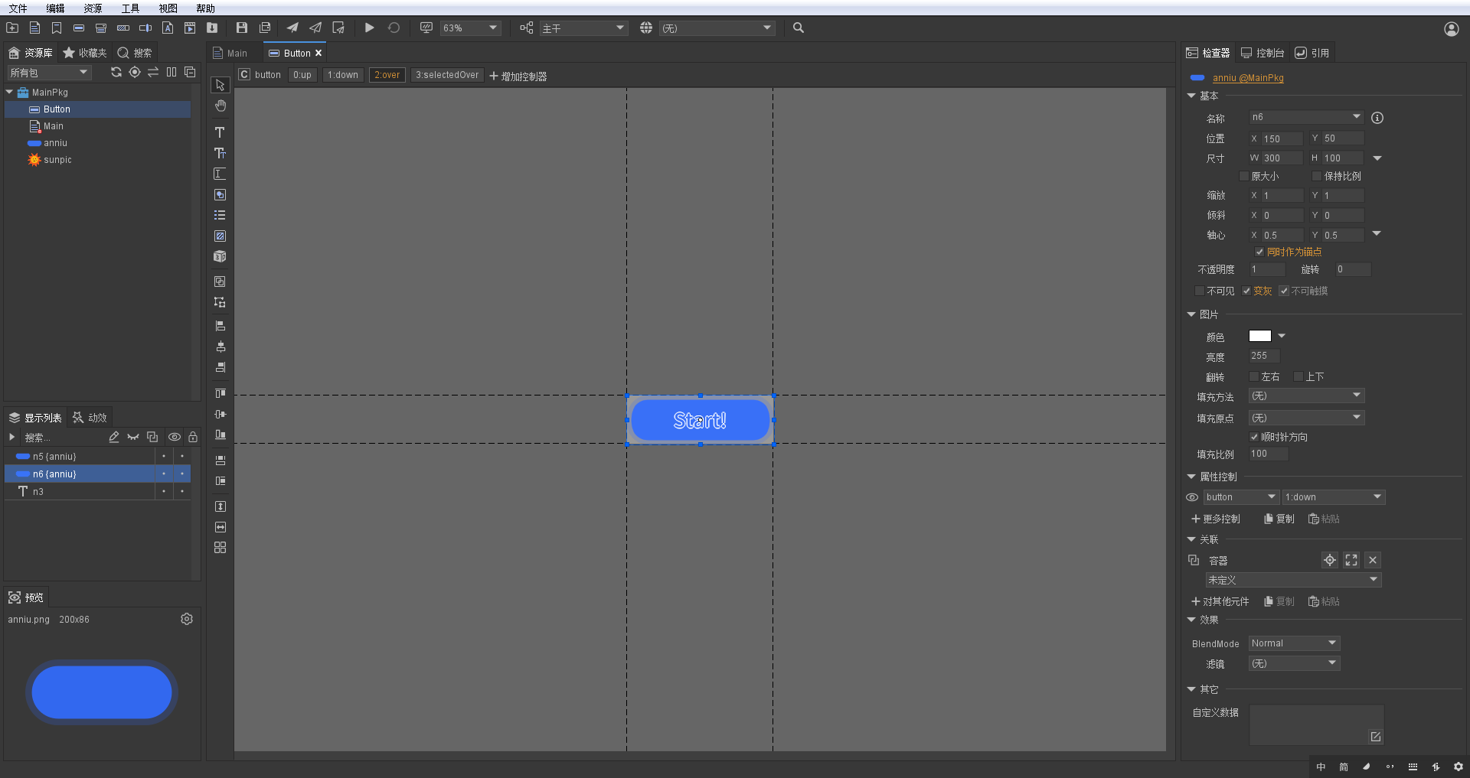Uncheck 同时作为锚点 checkbox
This screenshot has width=1470, height=778.
tap(1259, 252)
